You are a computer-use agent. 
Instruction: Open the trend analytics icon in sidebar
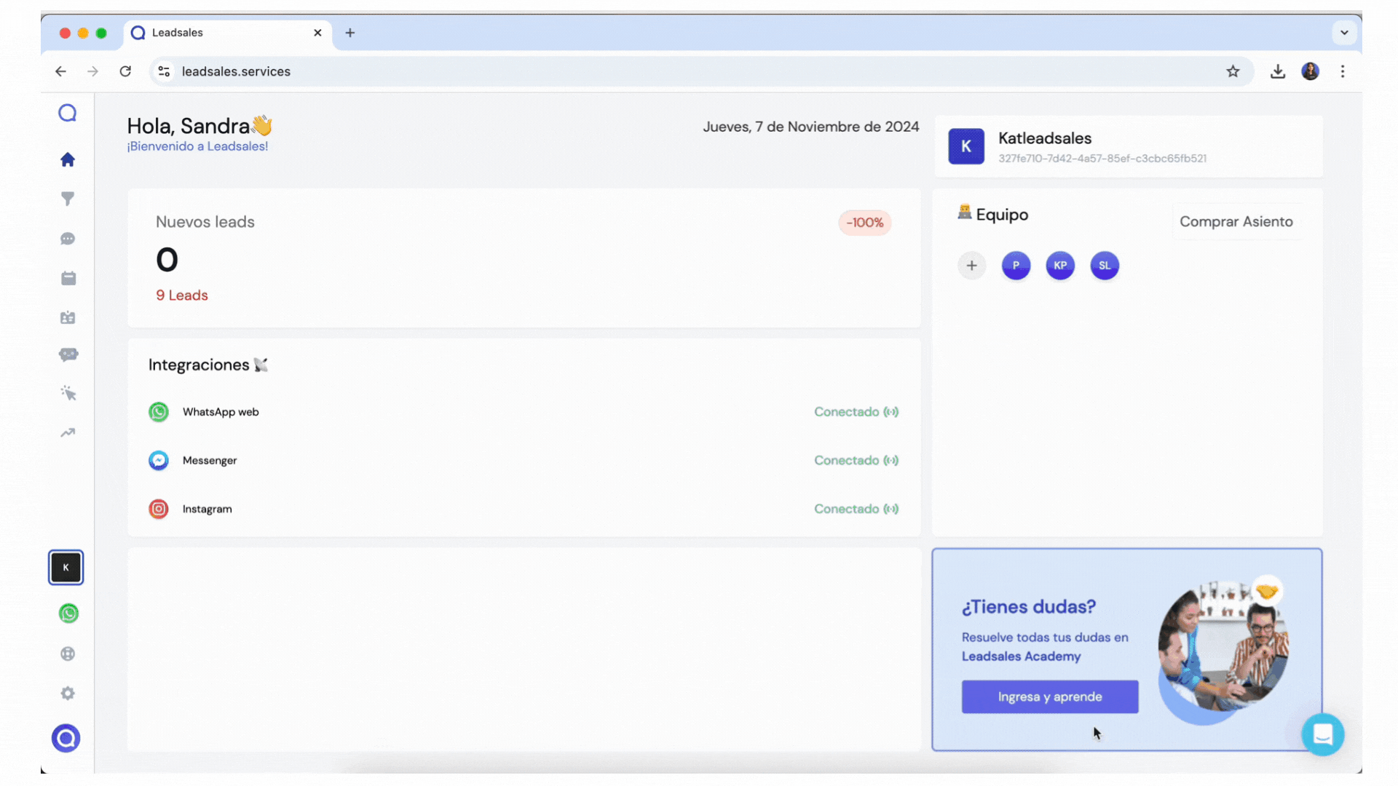68,433
